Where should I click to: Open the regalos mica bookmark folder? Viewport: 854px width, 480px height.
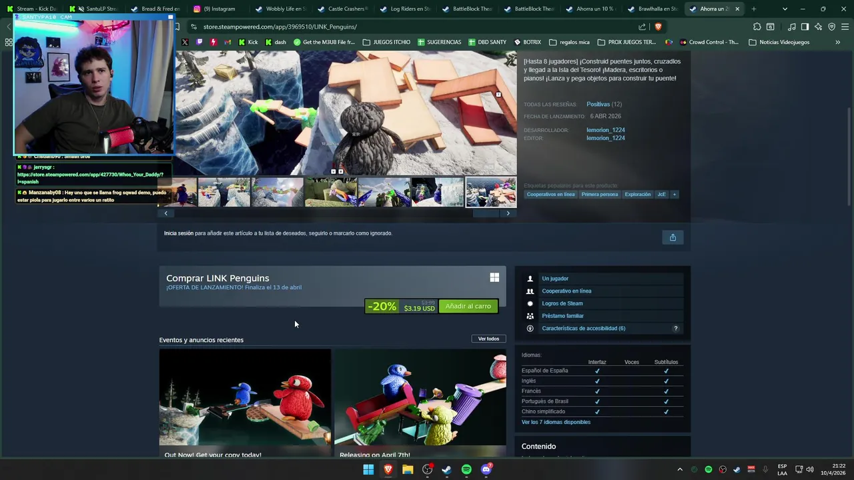click(x=569, y=42)
